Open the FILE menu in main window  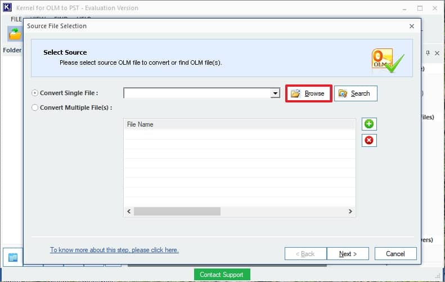[16, 19]
